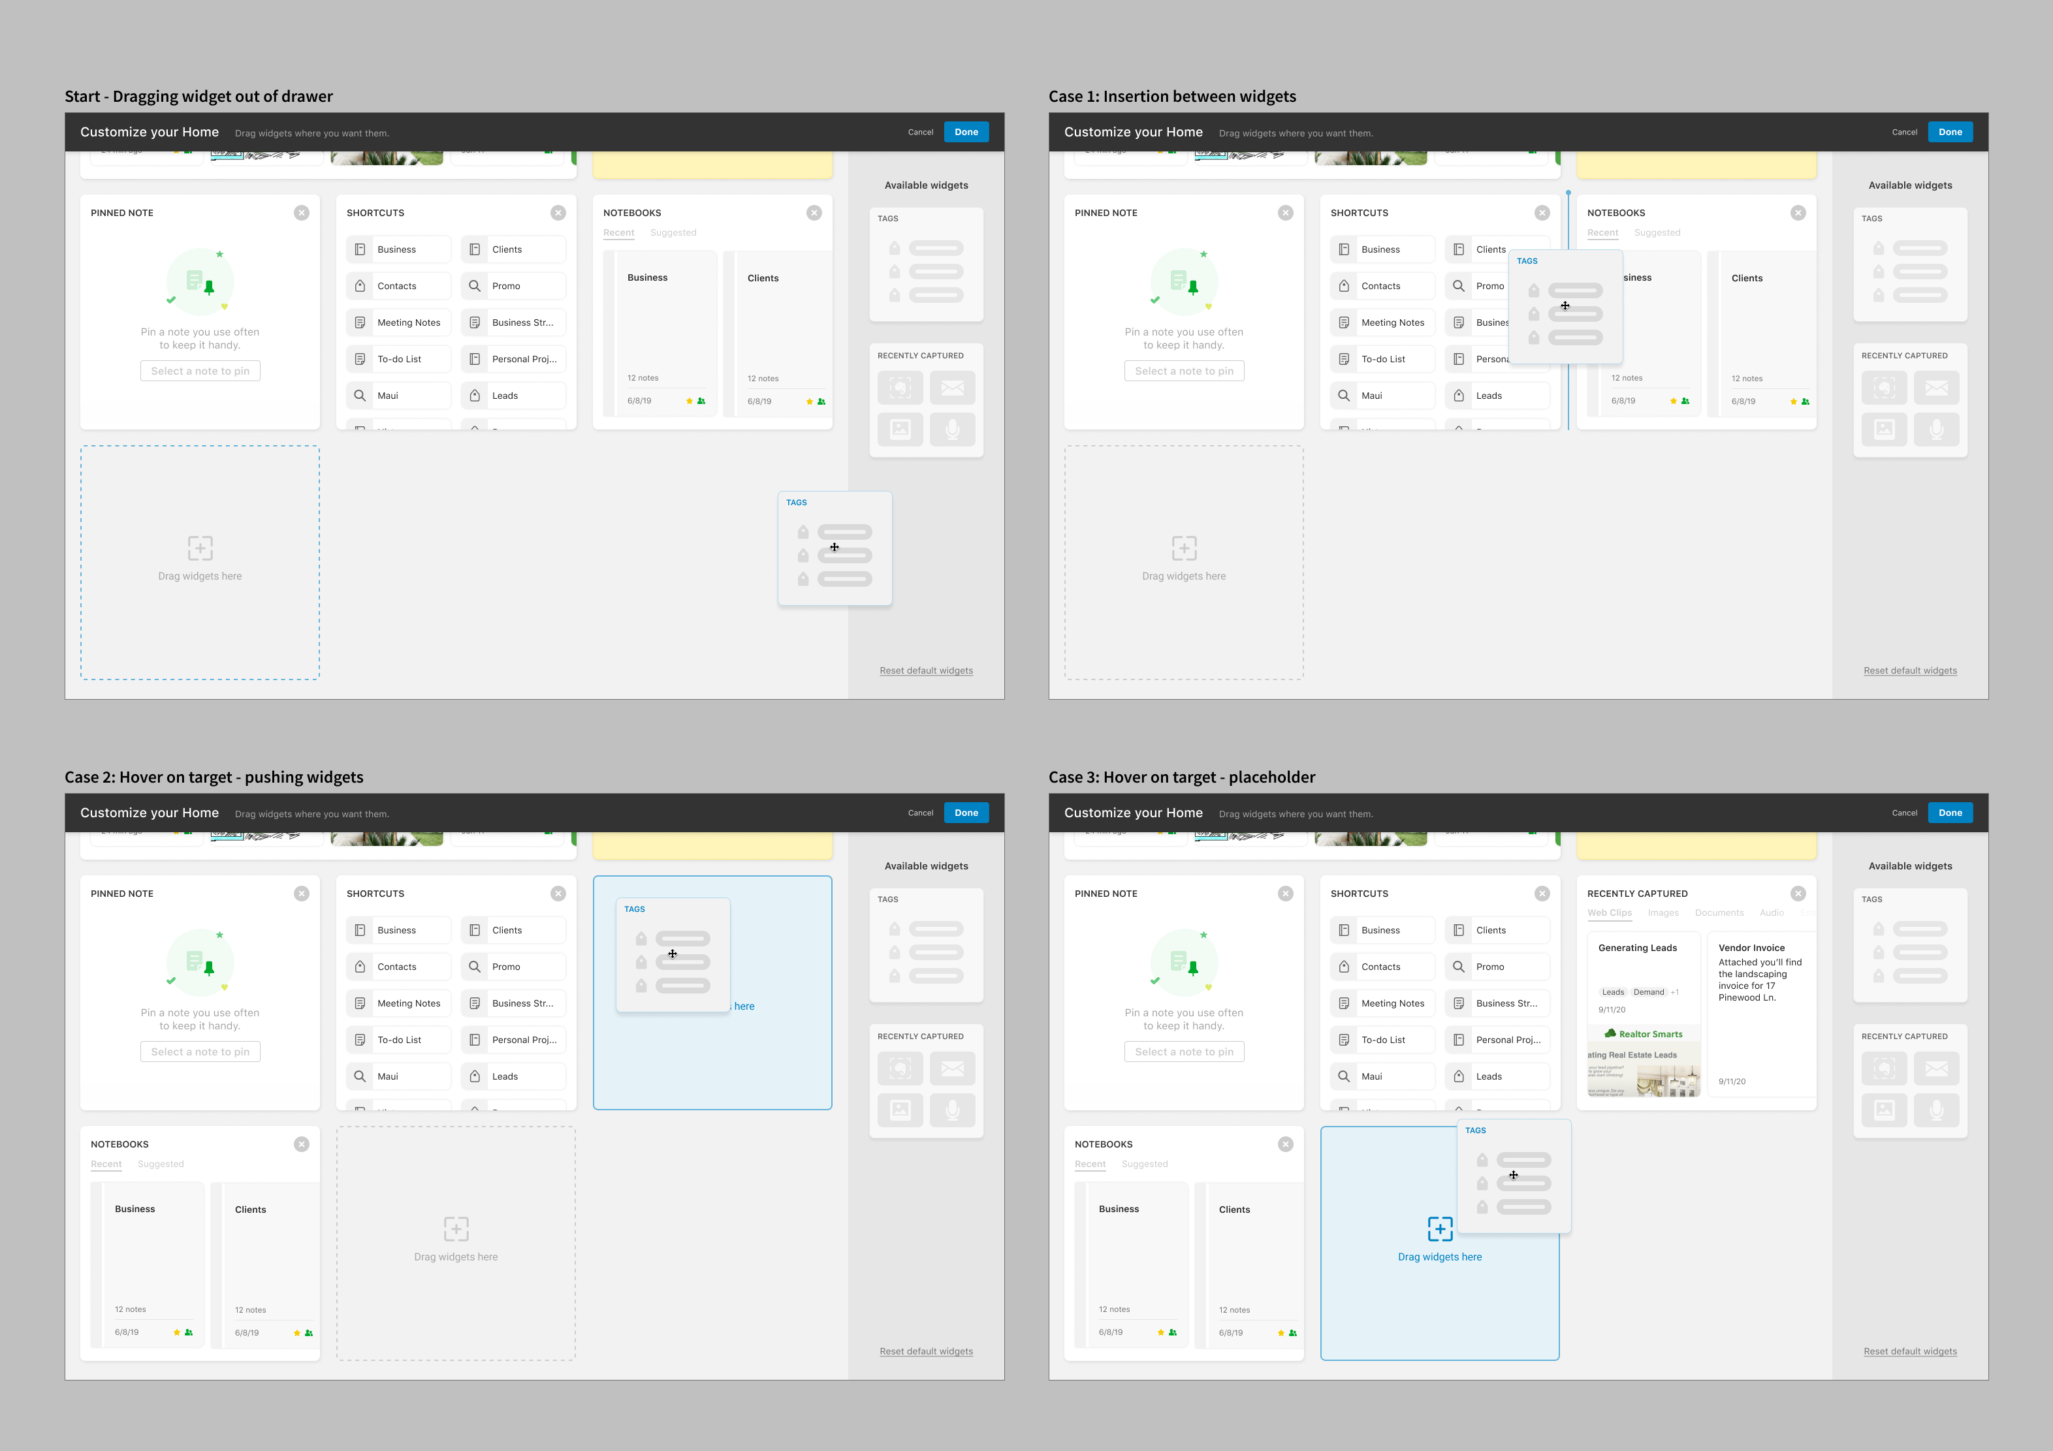Image resolution: width=2053 pixels, height=1451 pixels.
Task: Open the Clients notebook card in Start panel
Action: point(778,334)
